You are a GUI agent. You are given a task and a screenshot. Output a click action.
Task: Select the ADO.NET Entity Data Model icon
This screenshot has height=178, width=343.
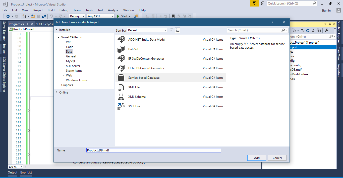click(x=121, y=40)
